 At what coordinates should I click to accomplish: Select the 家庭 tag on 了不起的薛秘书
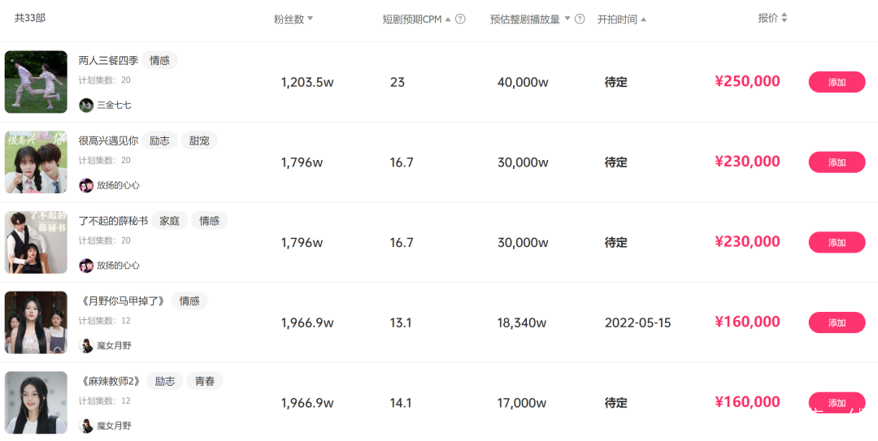[x=169, y=221]
